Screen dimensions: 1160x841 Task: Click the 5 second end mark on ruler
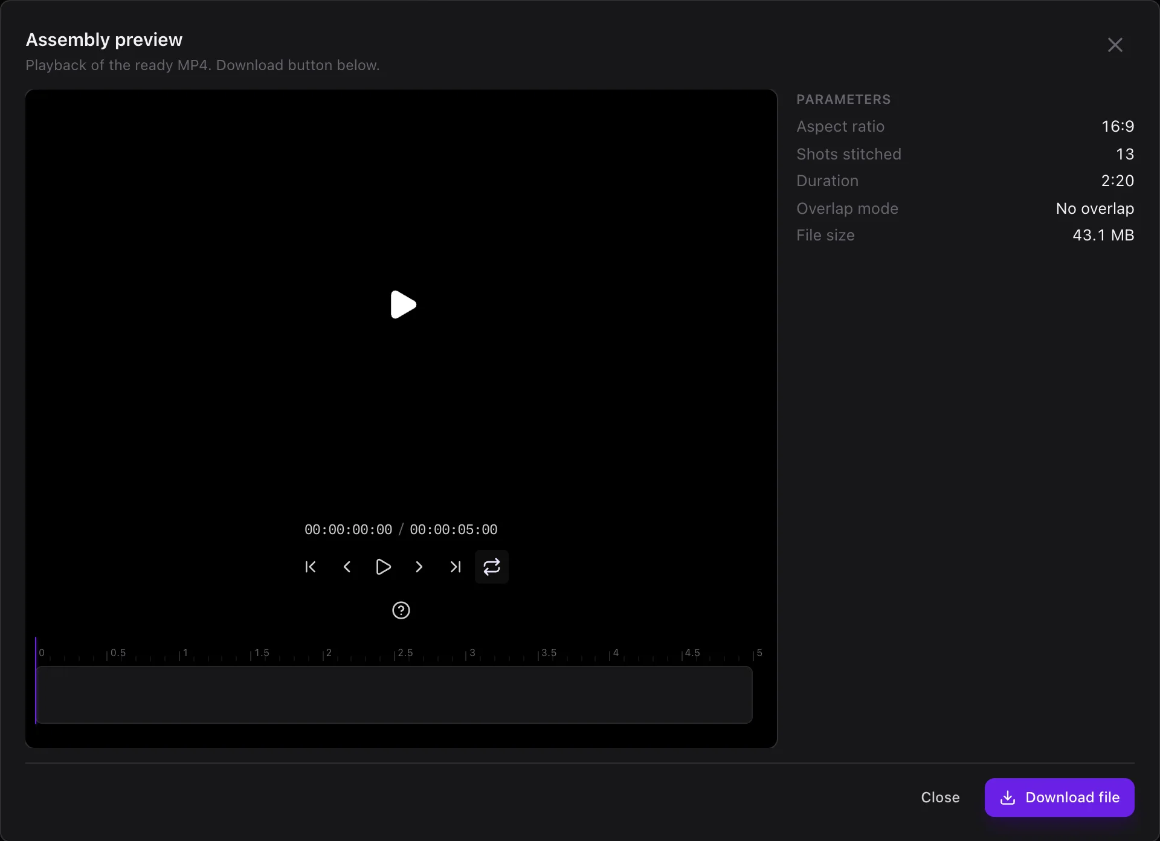759,653
